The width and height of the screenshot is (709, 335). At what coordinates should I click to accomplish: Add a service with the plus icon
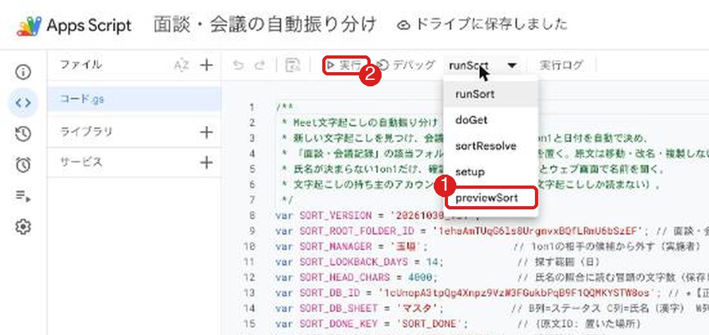coord(206,162)
